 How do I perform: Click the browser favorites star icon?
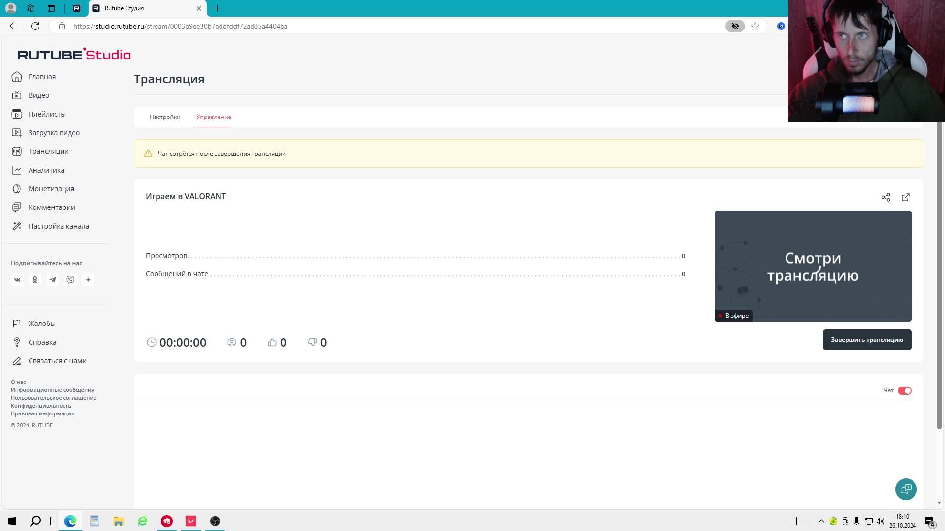(x=755, y=26)
